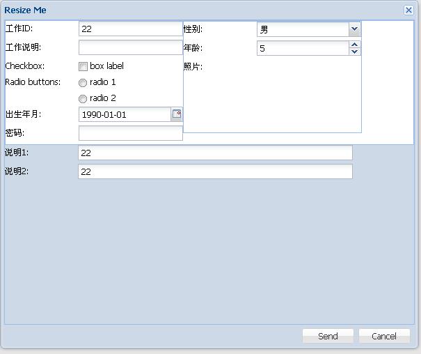Click the 年龄 number field
The width and height of the screenshot is (421, 354).
[x=303, y=48]
